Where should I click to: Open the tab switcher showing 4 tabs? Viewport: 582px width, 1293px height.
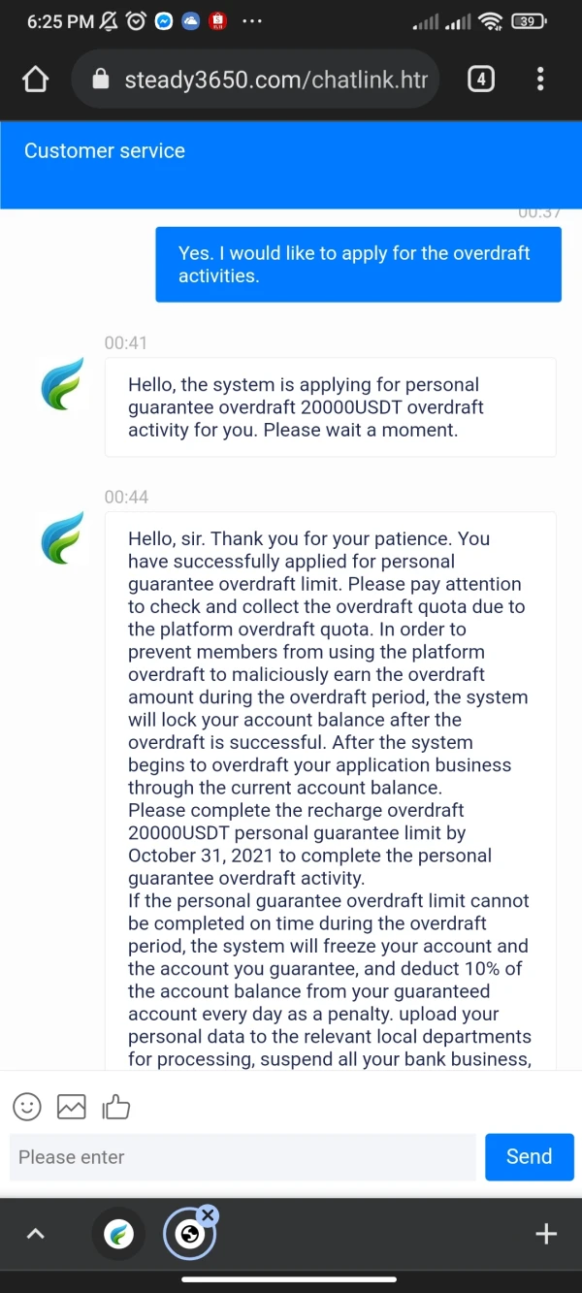(x=481, y=80)
